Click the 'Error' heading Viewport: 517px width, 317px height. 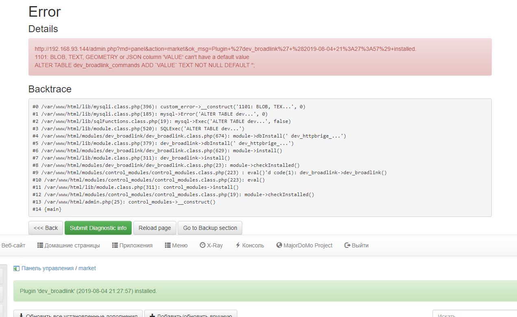pyautogui.click(x=45, y=11)
